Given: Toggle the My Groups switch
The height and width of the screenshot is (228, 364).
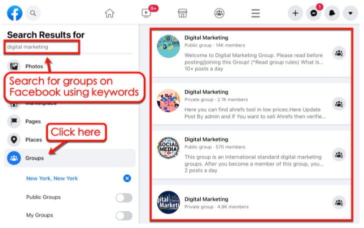Looking at the screenshot, I should click(x=124, y=216).
